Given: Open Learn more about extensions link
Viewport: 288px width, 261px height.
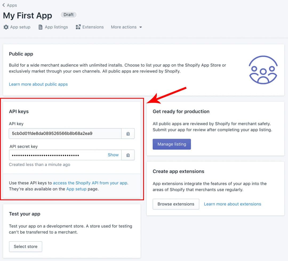Looking at the screenshot, I should pos(232,204).
